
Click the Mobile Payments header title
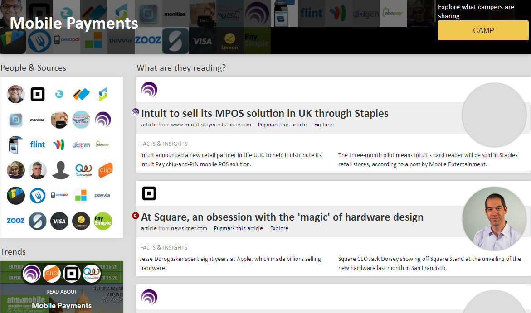pos(74,23)
